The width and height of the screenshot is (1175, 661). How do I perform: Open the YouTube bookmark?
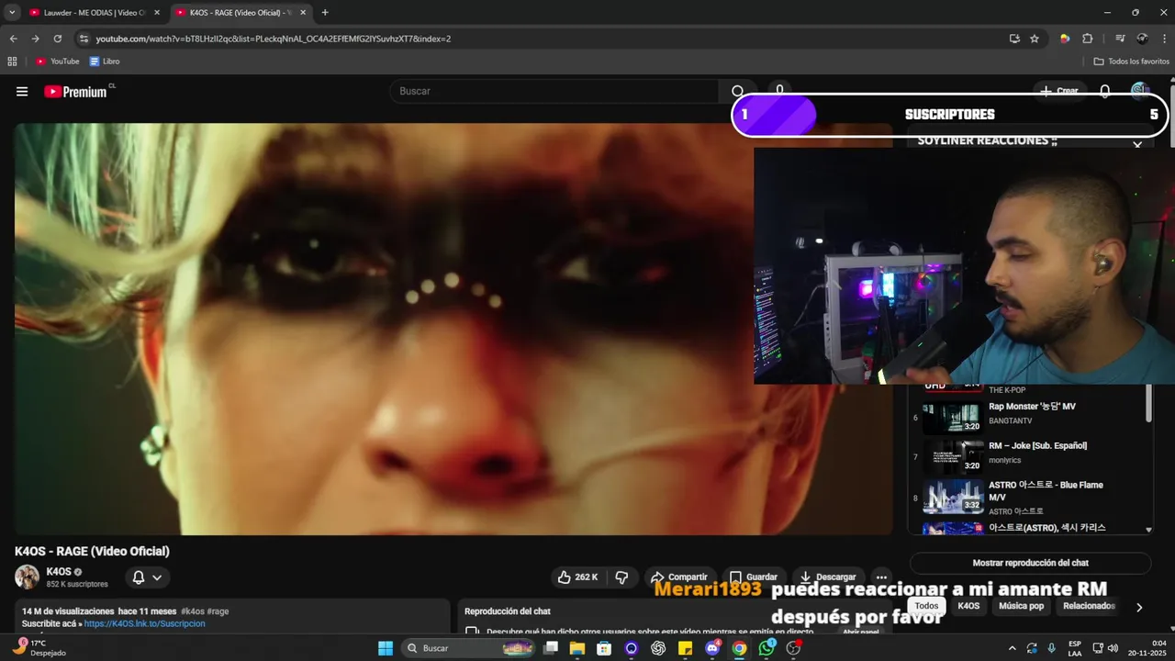pos(58,62)
